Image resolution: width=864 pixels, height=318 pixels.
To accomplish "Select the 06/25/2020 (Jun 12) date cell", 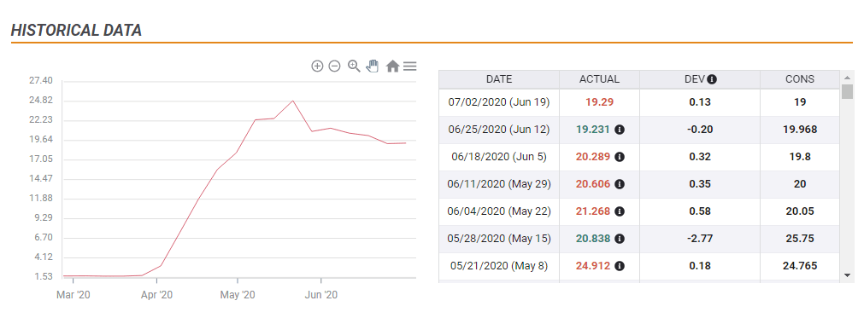I will tap(499, 130).
